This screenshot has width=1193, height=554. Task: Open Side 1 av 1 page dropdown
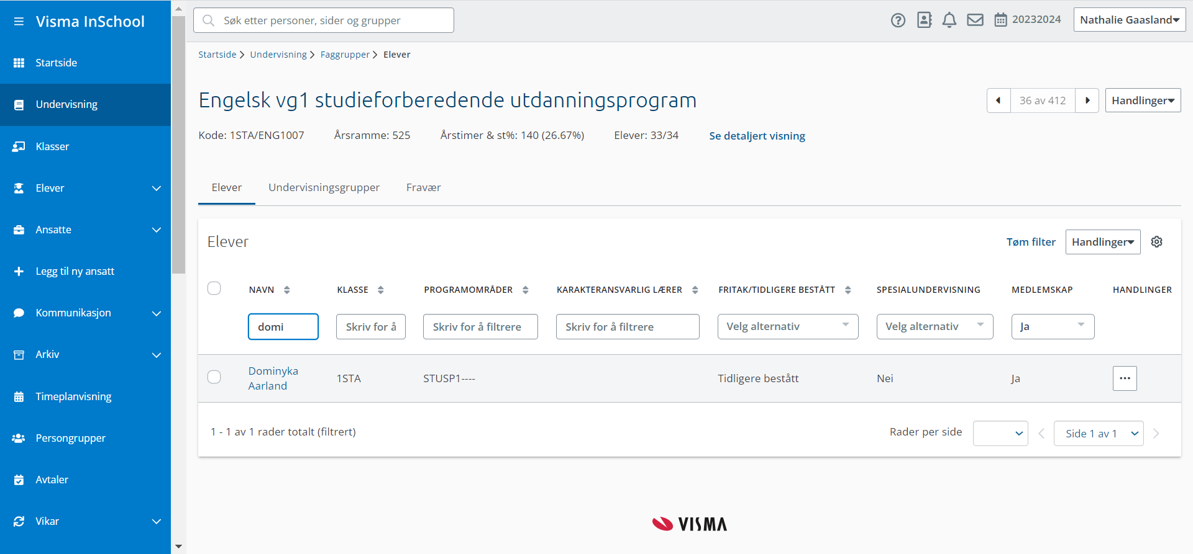pos(1099,433)
